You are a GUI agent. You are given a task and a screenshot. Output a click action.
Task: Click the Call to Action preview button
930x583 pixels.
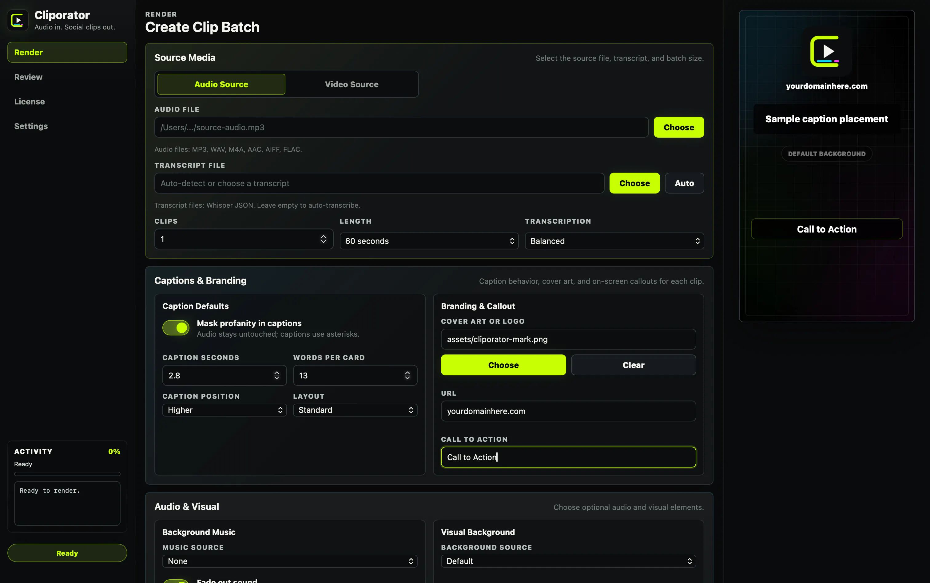pos(827,229)
